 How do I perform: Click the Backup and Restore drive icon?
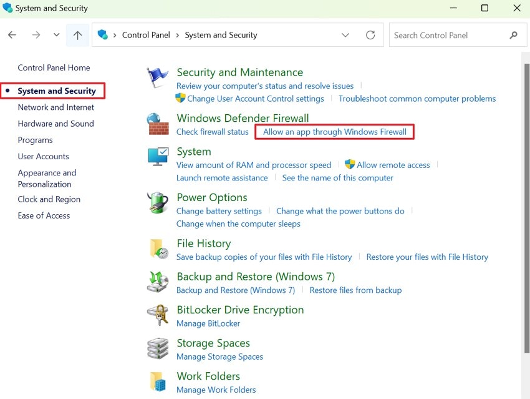(158, 282)
